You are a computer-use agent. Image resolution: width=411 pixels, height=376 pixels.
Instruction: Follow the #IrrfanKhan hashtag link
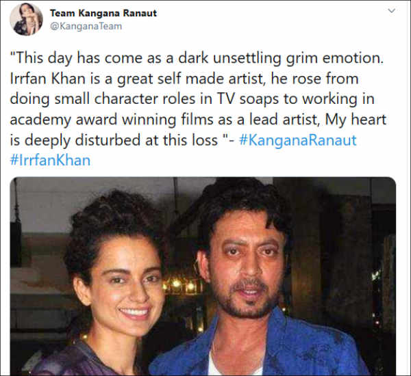tap(50, 160)
